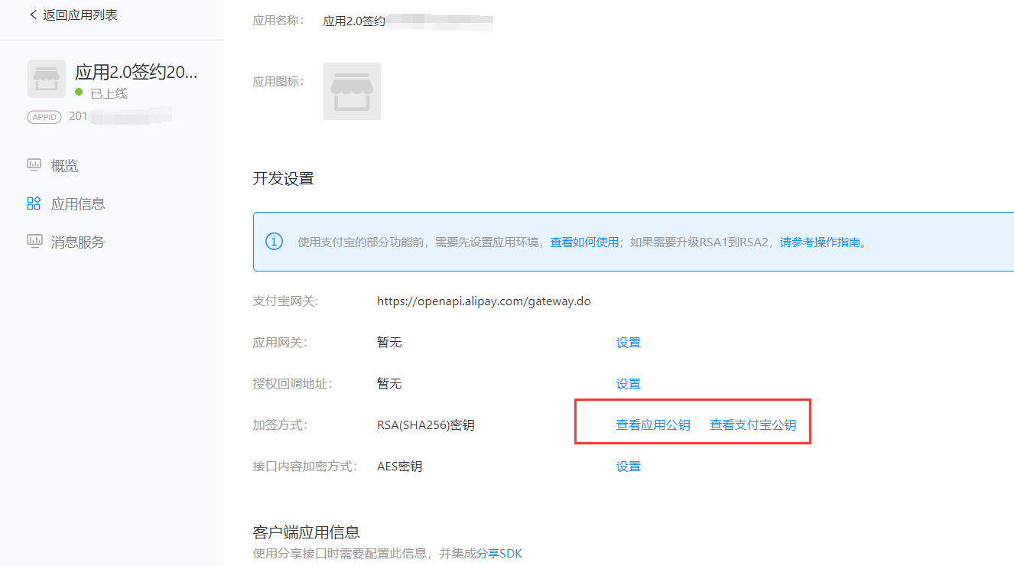Click the sidebar app storefront icon
The image size is (1014, 566).
(47, 79)
